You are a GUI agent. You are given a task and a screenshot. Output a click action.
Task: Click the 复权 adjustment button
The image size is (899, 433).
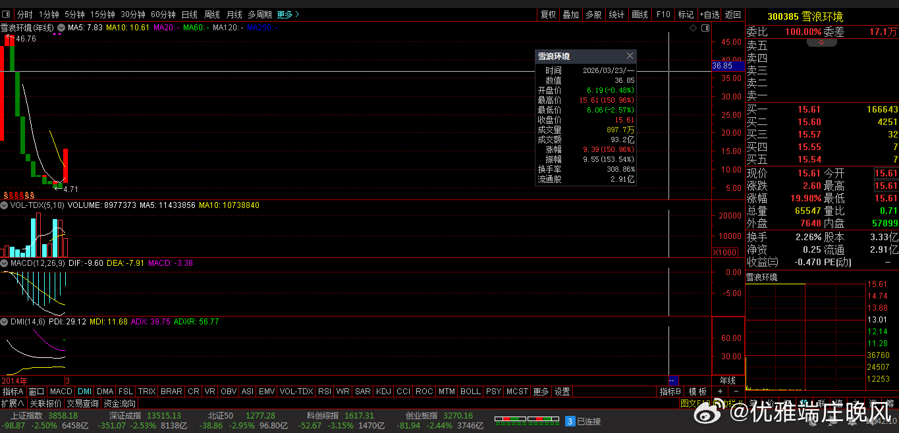pyautogui.click(x=548, y=14)
